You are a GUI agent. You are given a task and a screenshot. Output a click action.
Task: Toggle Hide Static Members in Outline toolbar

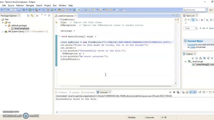pos(208,58)
